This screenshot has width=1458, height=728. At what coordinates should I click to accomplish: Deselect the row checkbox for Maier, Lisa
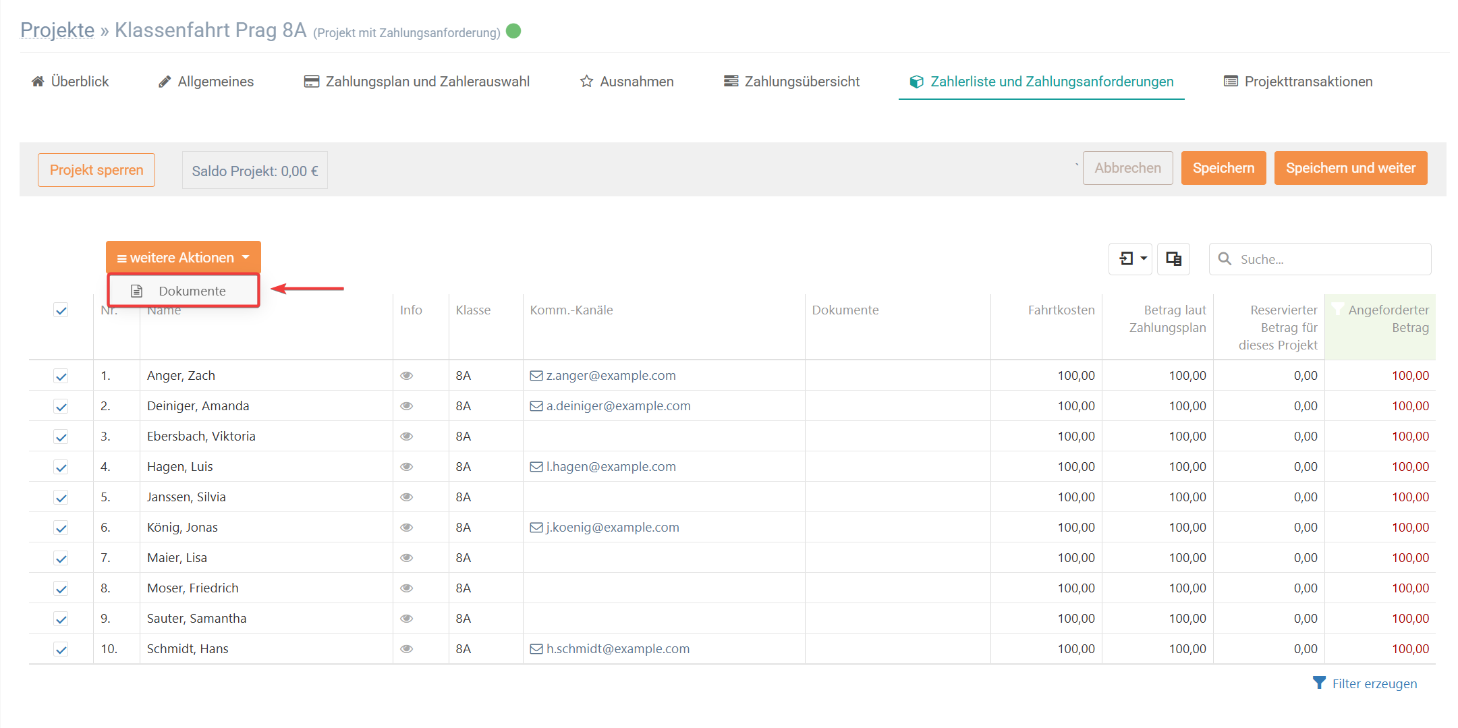coord(61,558)
